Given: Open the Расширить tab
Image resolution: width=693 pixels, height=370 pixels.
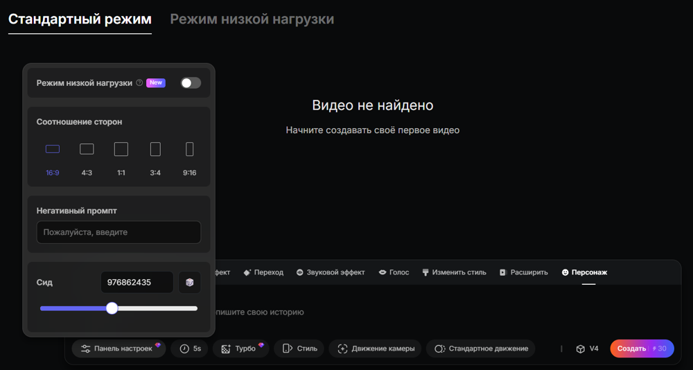Looking at the screenshot, I should coord(524,272).
